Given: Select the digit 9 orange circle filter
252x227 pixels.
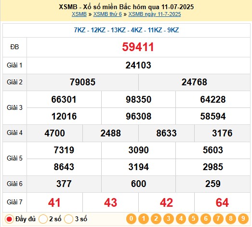Looking at the screenshot, I should click(243, 219).
